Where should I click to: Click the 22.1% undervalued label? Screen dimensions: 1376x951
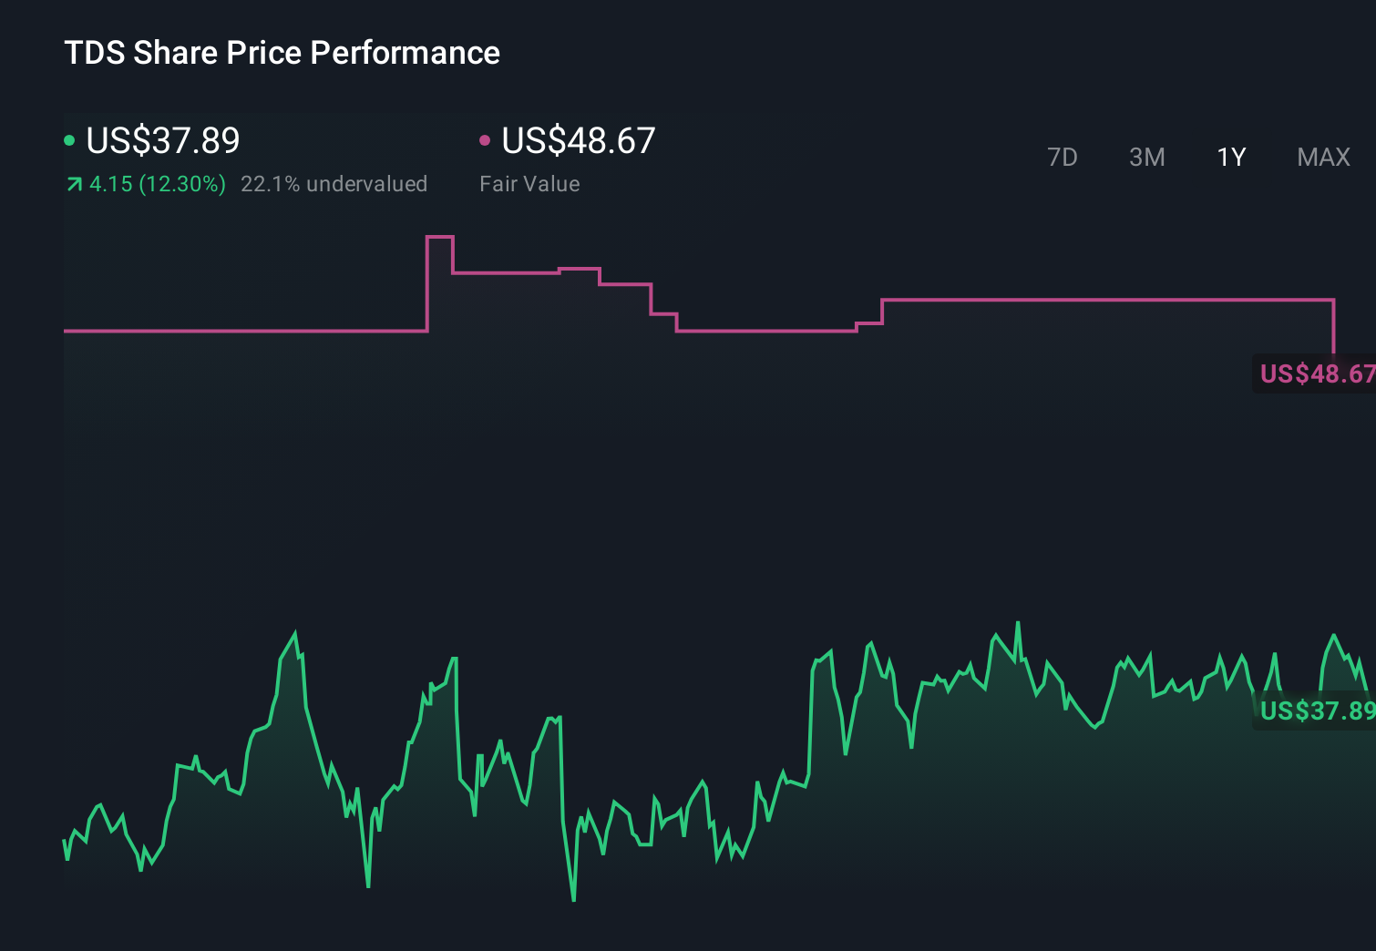click(x=334, y=183)
